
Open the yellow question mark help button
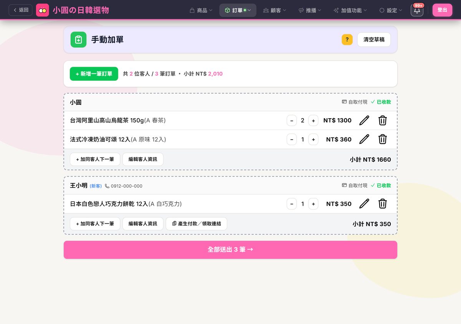pos(347,40)
